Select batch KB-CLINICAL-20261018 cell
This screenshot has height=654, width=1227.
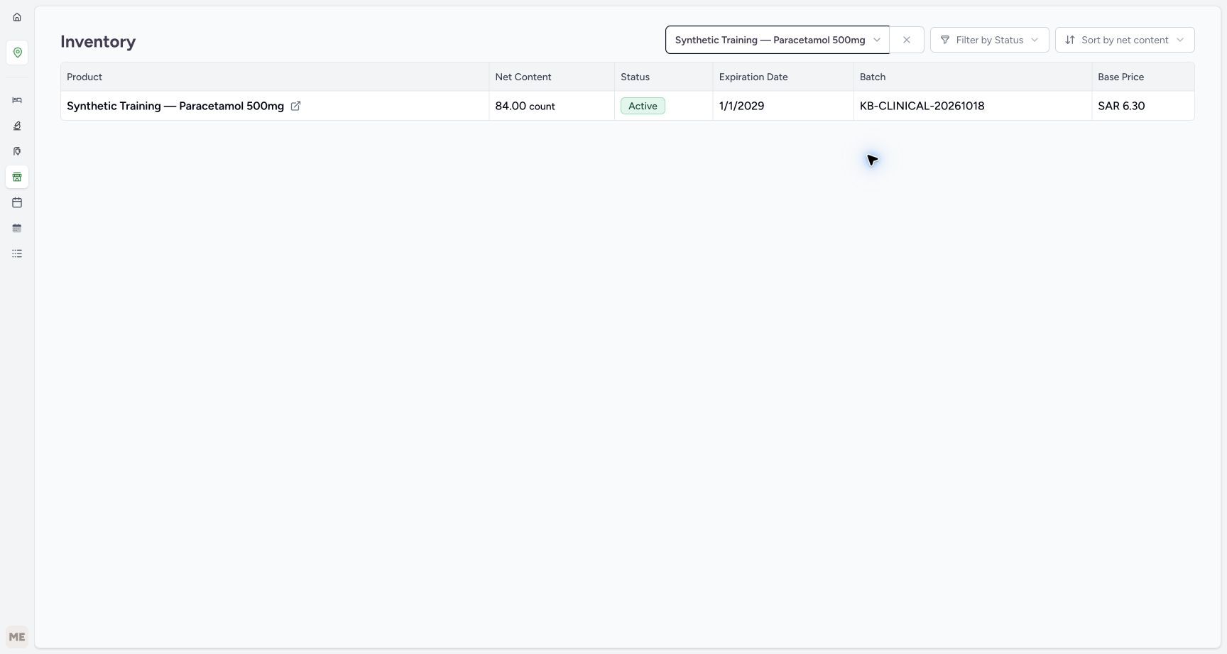pos(972,106)
